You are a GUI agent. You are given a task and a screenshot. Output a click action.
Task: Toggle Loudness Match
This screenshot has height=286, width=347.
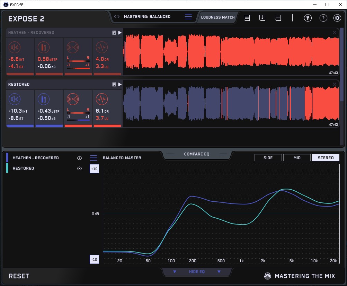[x=218, y=17]
